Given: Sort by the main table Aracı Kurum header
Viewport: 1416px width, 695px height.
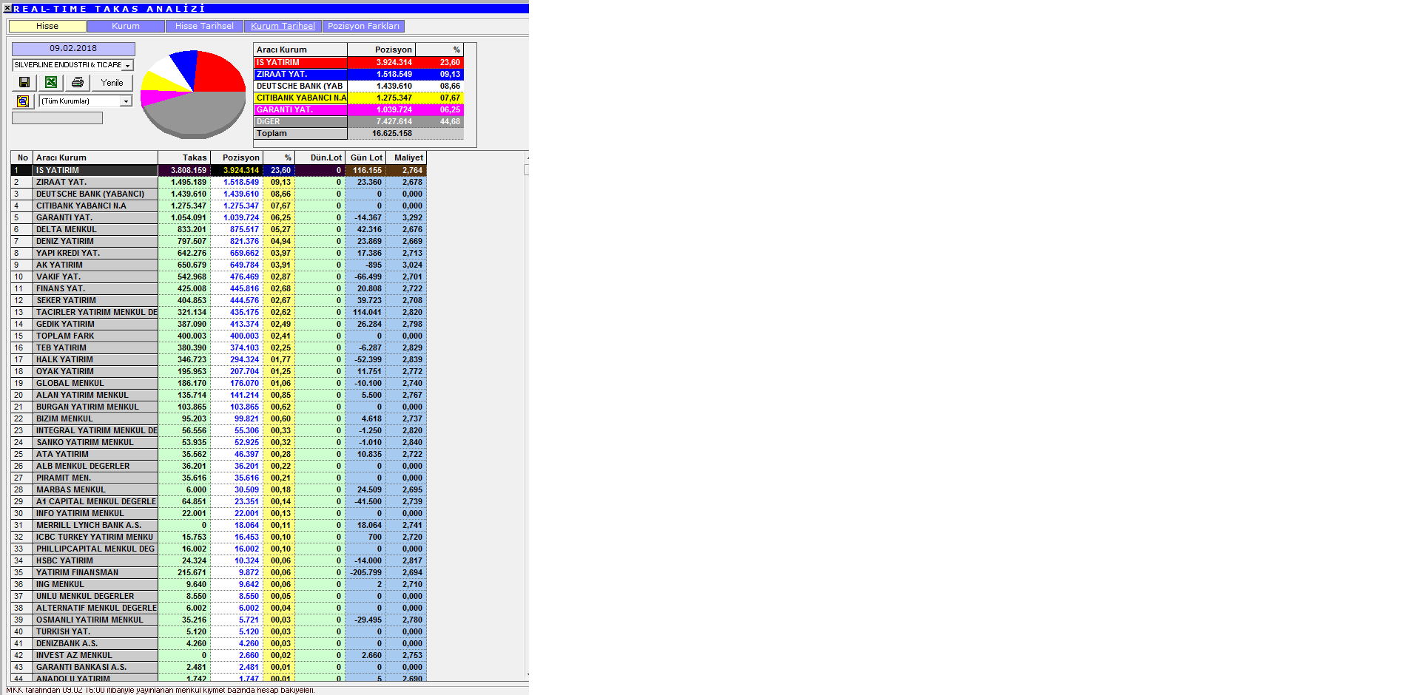Looking at the screenshot, I should point(95,157).
